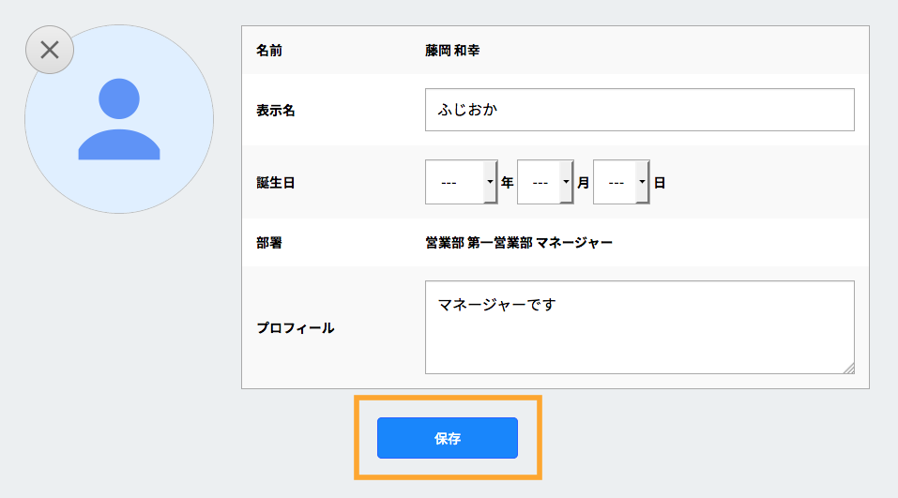
Task: Open the birthday year dropdown
Action: tap(461, 183)
